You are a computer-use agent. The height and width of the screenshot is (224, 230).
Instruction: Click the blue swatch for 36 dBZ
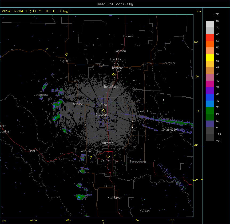pyautogui.click(x=210, y=97)
